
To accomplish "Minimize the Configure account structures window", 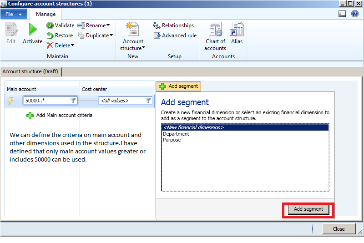I will 343,4.
